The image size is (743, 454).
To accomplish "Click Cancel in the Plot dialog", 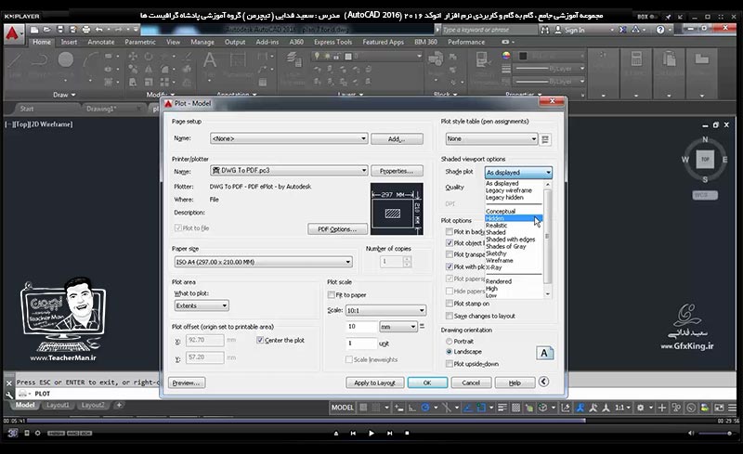I will (471, 383).
